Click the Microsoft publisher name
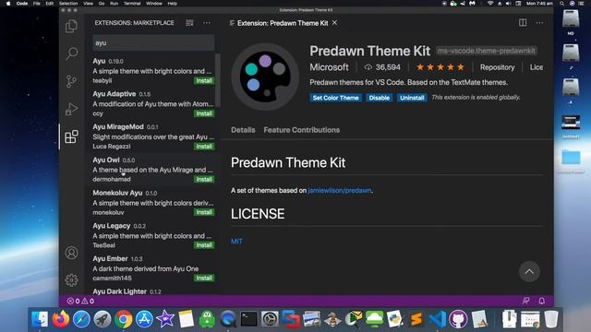 (x=329, y=67)
